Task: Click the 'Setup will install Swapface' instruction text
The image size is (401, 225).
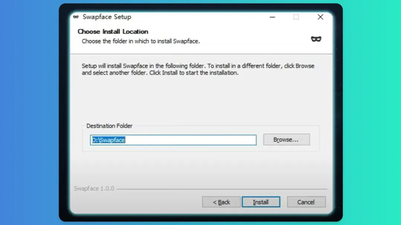Action: [198, 69]
